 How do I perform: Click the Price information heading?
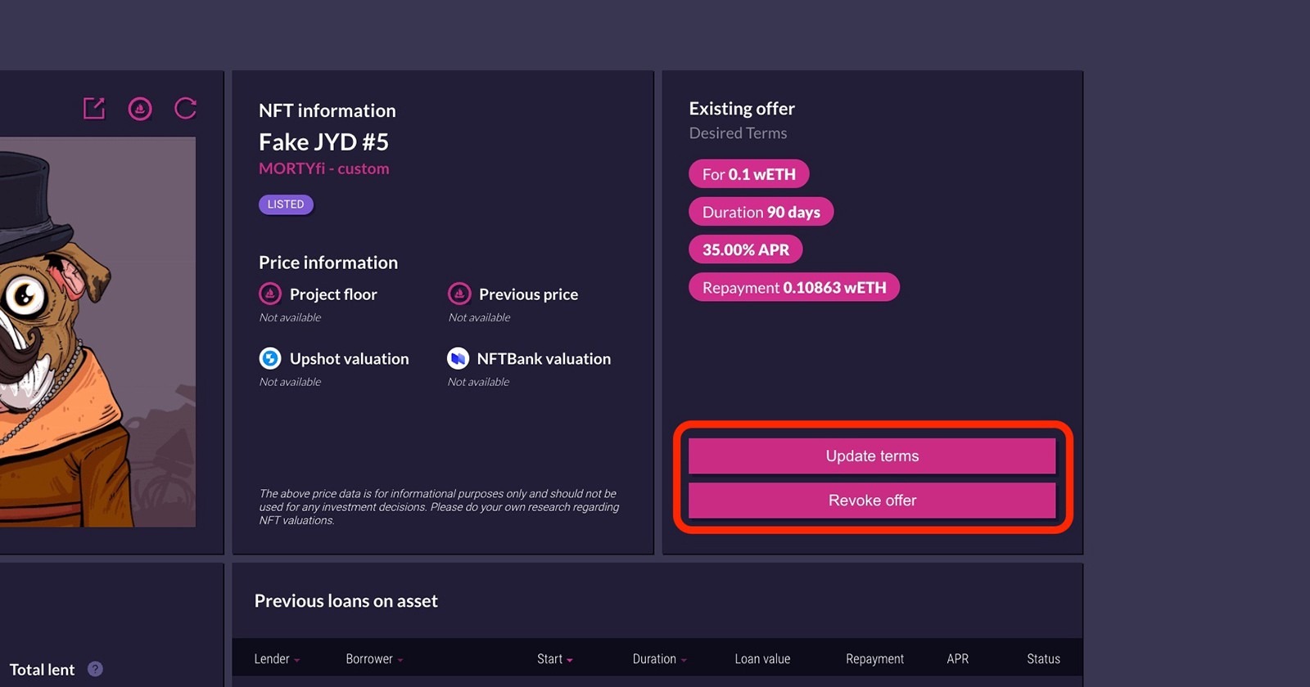coord(328,263)
